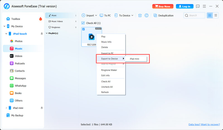Image resolution: width=223 pixels, height=130 pixels.
Task: Click the Search input field
Action: coord(194,15)
